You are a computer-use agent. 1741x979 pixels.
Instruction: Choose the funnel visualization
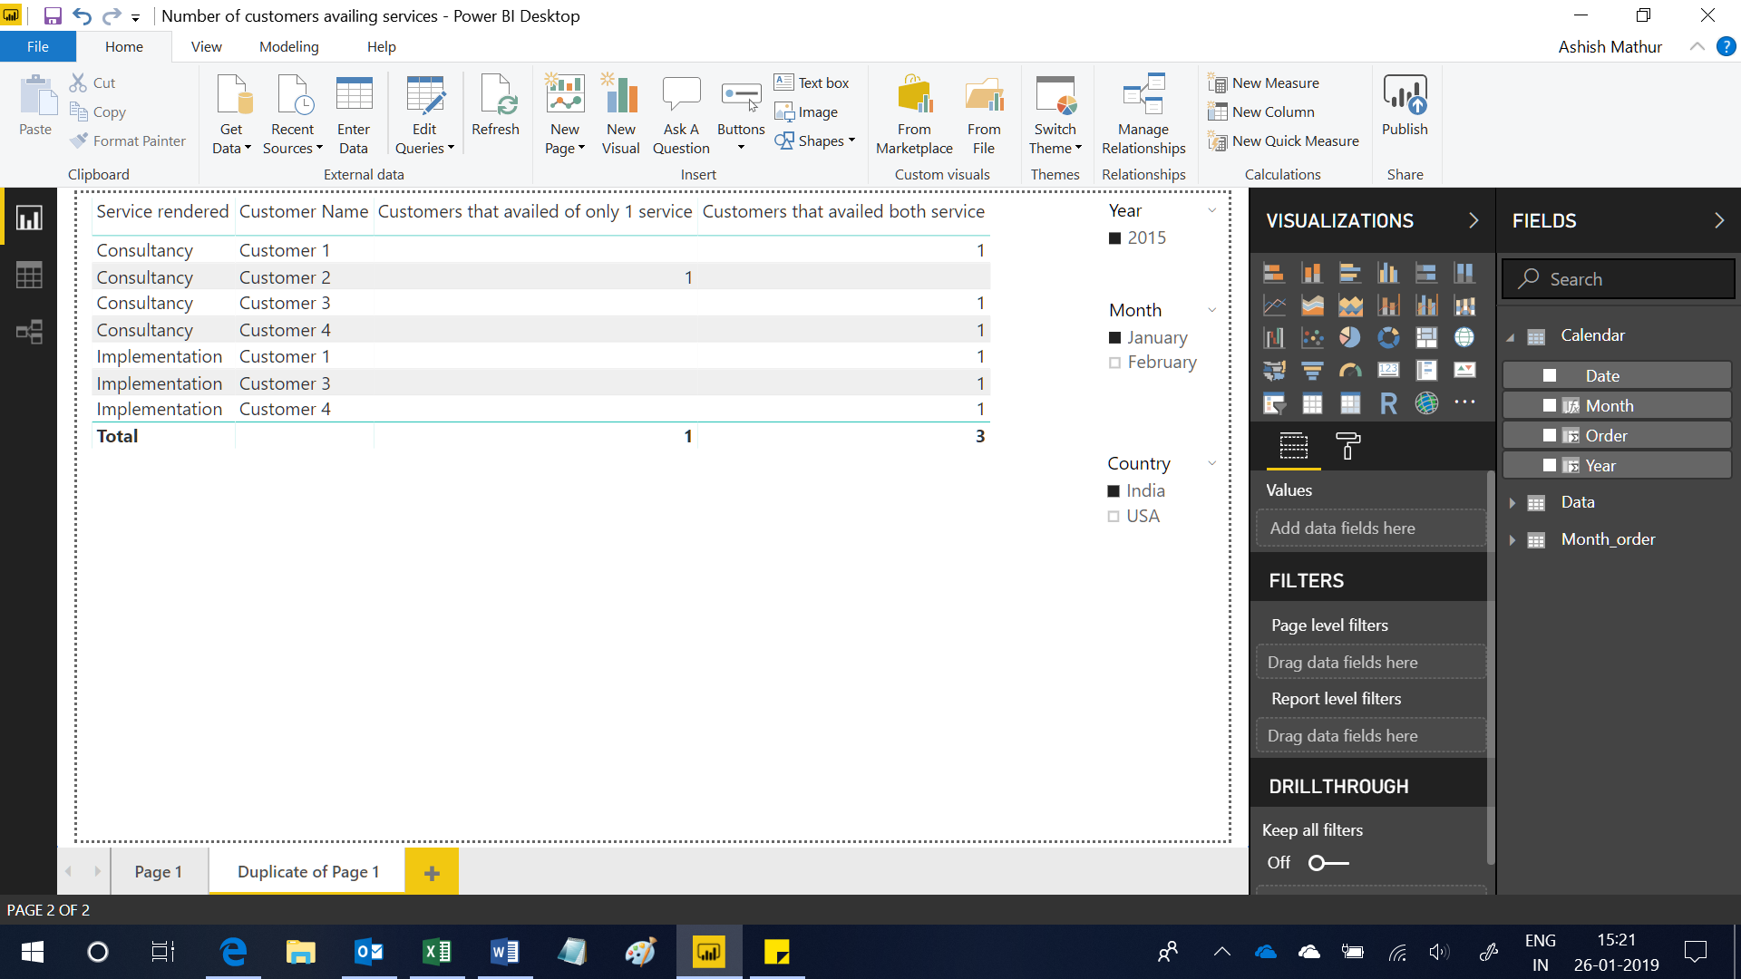1312,371
